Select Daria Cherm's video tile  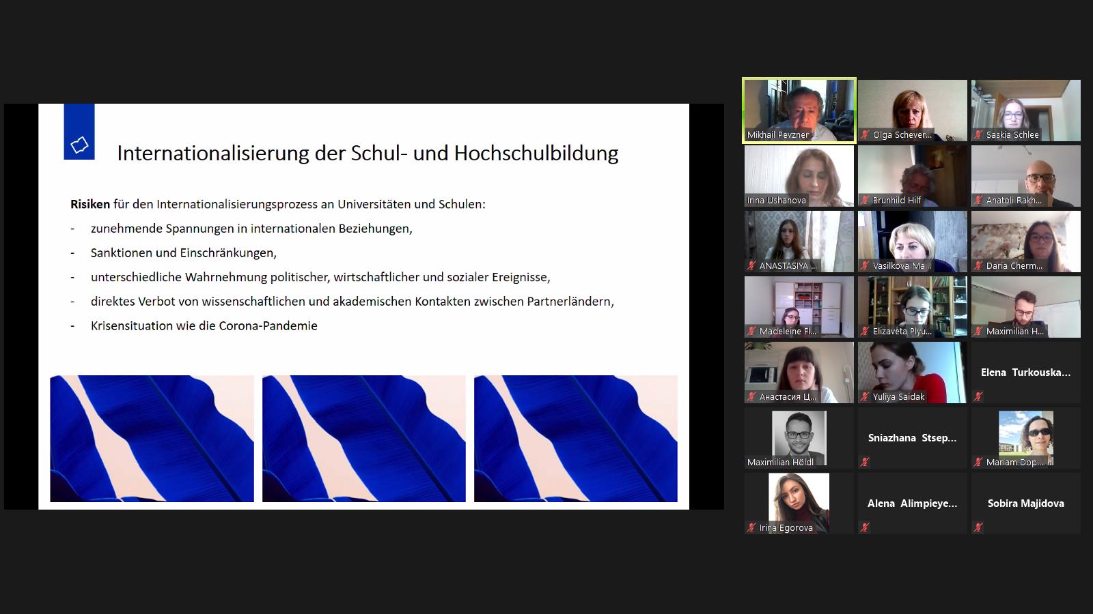[1026, 242]
